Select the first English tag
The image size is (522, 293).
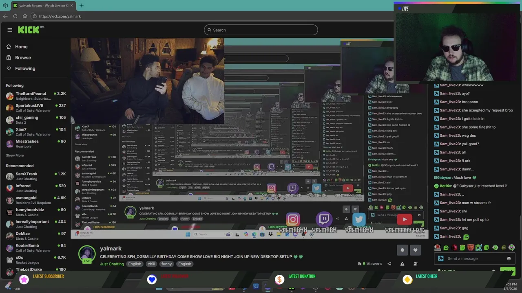(135, 264)
